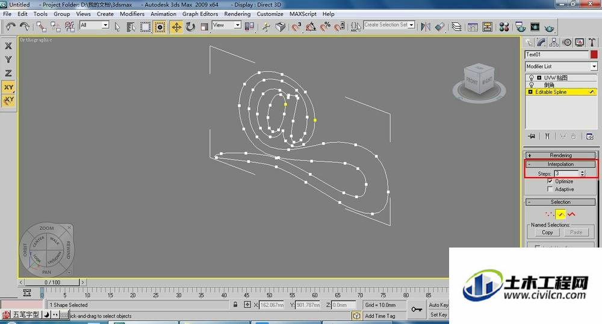Toggle the Angle Snap icon
Screen dimensions: 602x324
311,26
